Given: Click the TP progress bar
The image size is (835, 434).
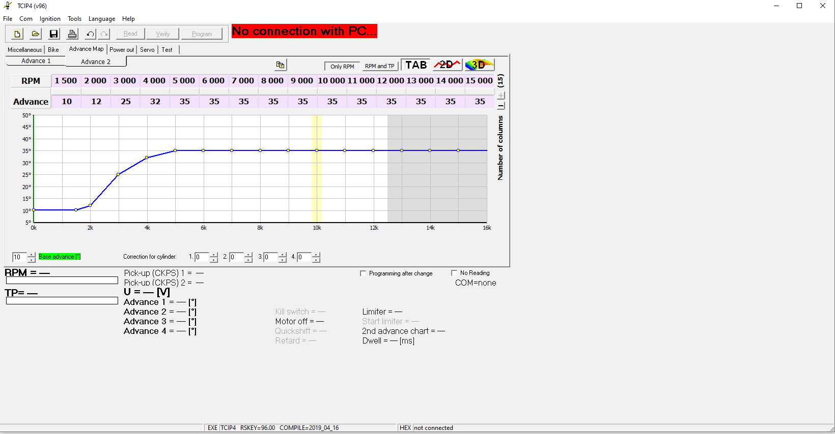Looking at the screenshot, I should coord(62,301).
